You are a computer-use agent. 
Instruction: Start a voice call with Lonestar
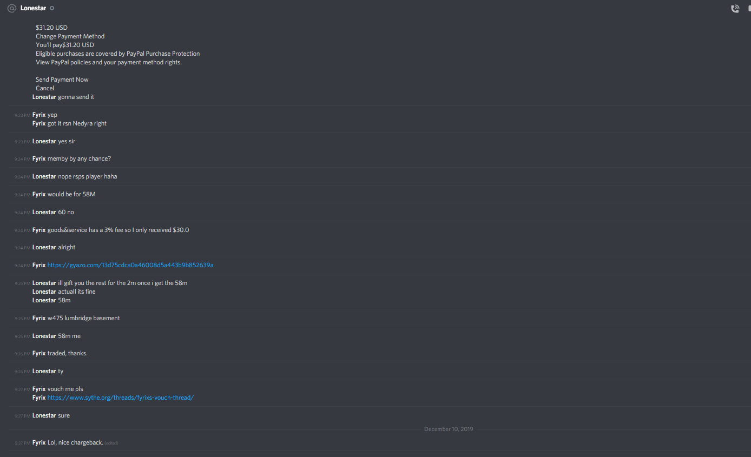[x=735, y=9]
